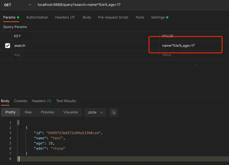229x165 pixels.
Task: Open the JSON format dropdown
Action: click(x=95, y=112)
